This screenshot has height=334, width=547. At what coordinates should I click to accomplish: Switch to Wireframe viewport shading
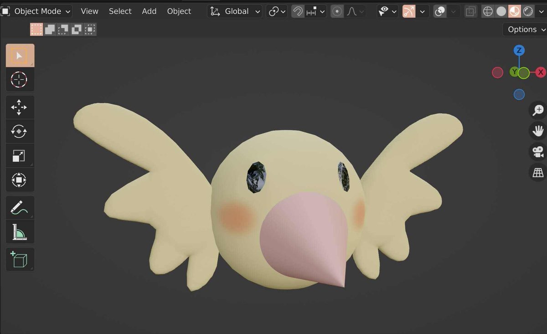click(488, 11)
